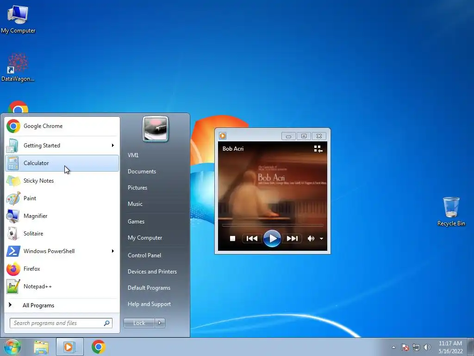Image resolution: width=474 pixels, height=356 pixels.
Task: Open Documents from the Start menu
Action: [x=142, y=172]
